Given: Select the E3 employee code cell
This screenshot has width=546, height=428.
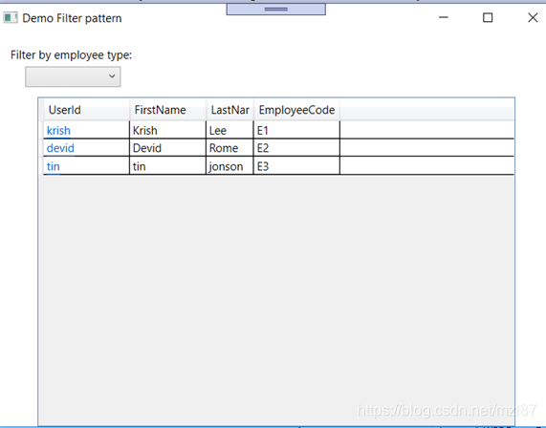Looking at the screenshot, I should (x=296, y=165).
